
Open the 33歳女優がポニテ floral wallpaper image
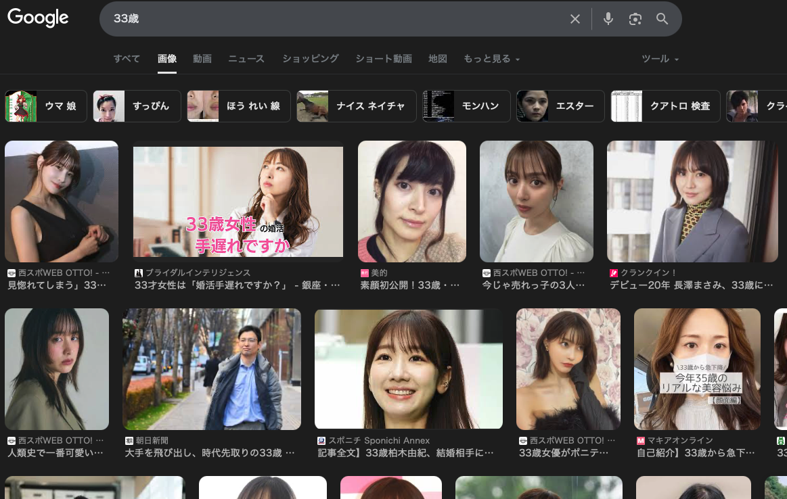(568, 369)
